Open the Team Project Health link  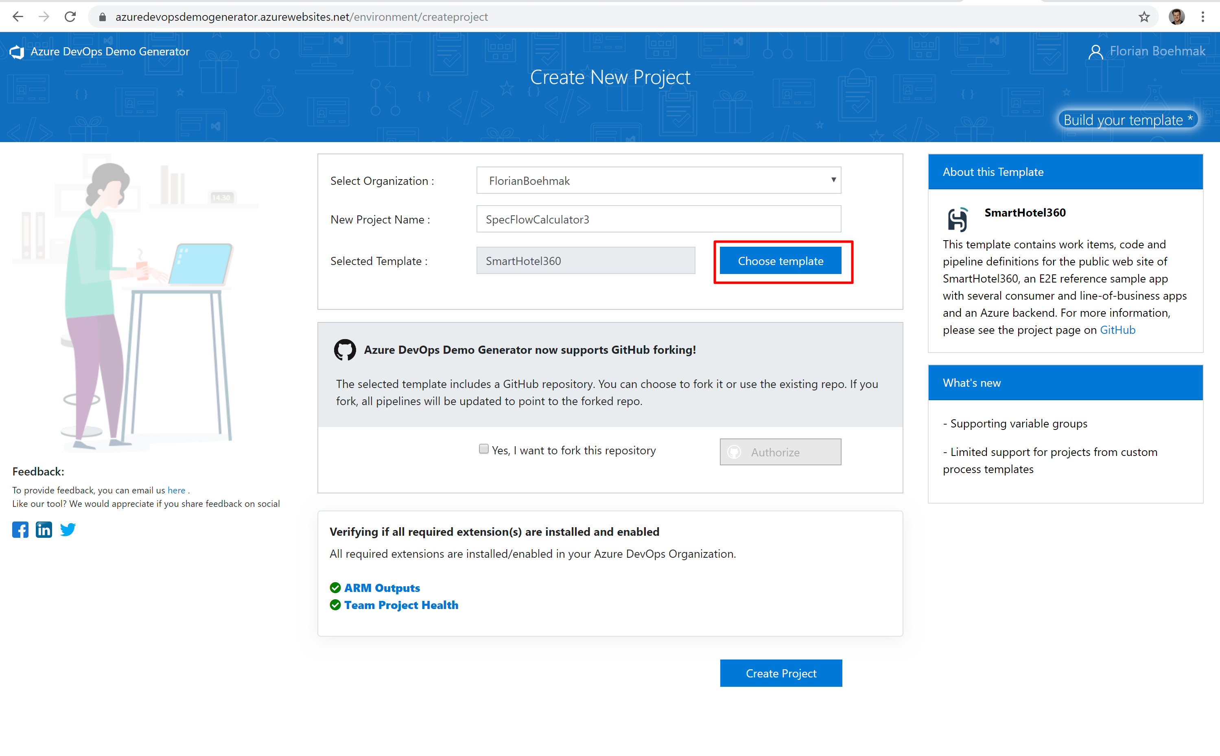401,605
